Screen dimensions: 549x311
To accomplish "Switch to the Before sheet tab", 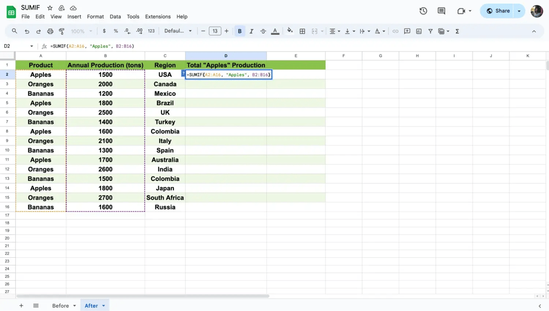I will click(x=60, y=306).
